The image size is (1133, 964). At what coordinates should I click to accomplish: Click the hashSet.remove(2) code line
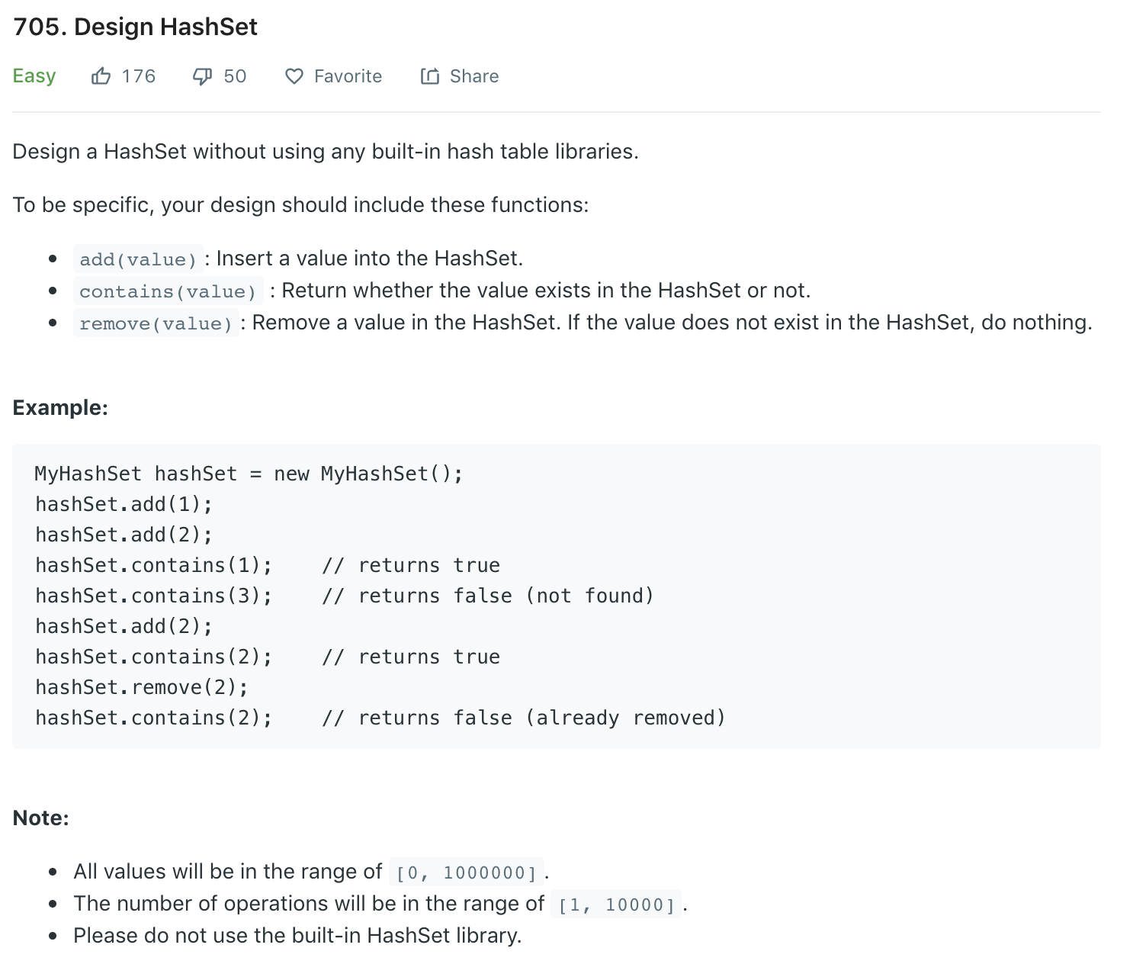click(142, 687)
